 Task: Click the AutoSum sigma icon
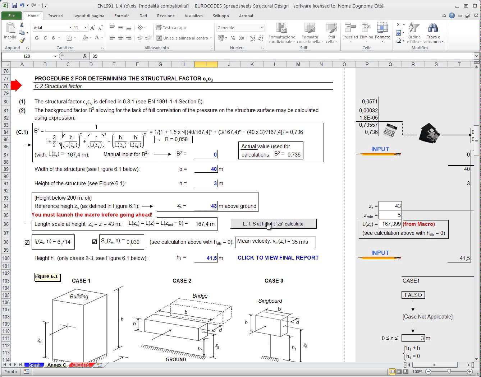[398, 25]
